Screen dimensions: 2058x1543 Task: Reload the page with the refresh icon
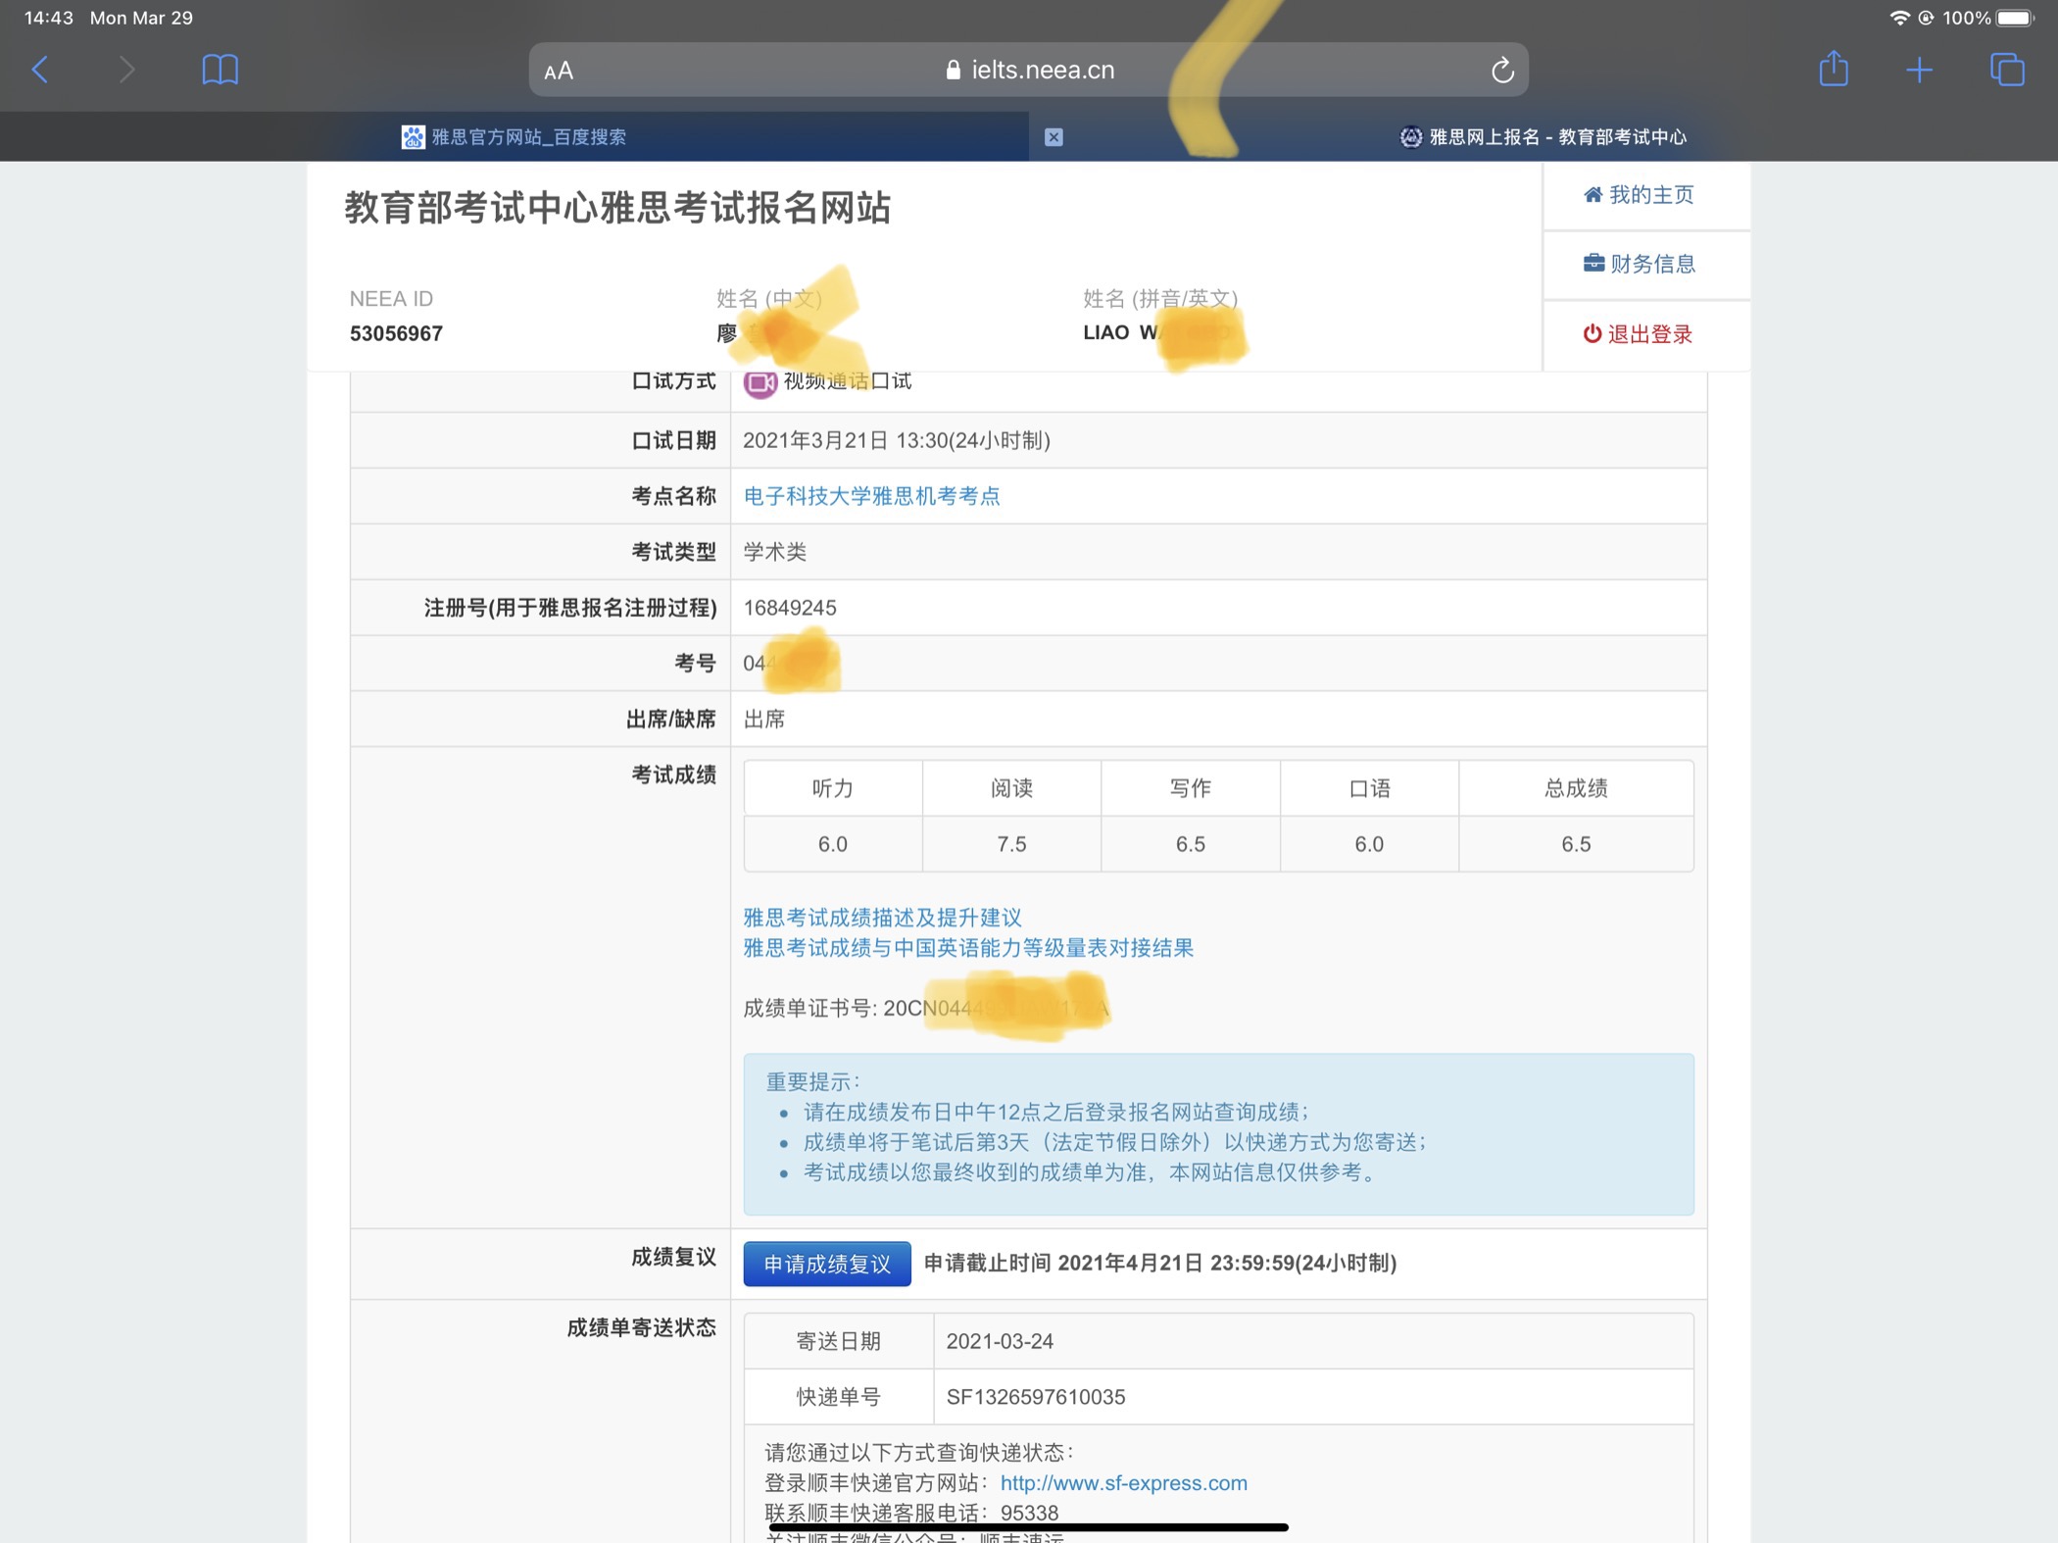(1502, 69)
